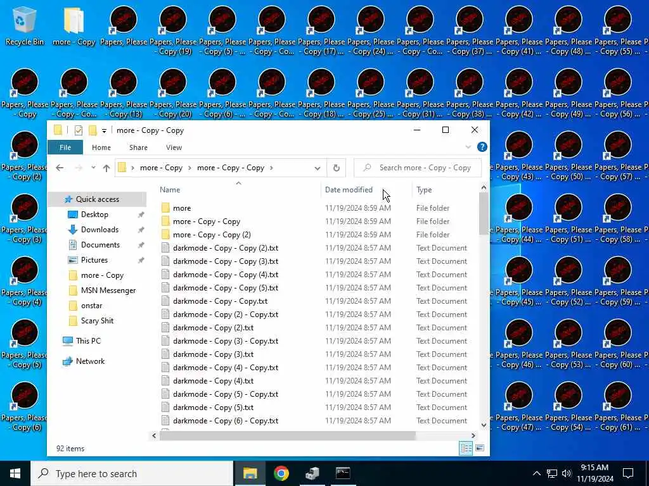Open the File tab

click(65, 147)
